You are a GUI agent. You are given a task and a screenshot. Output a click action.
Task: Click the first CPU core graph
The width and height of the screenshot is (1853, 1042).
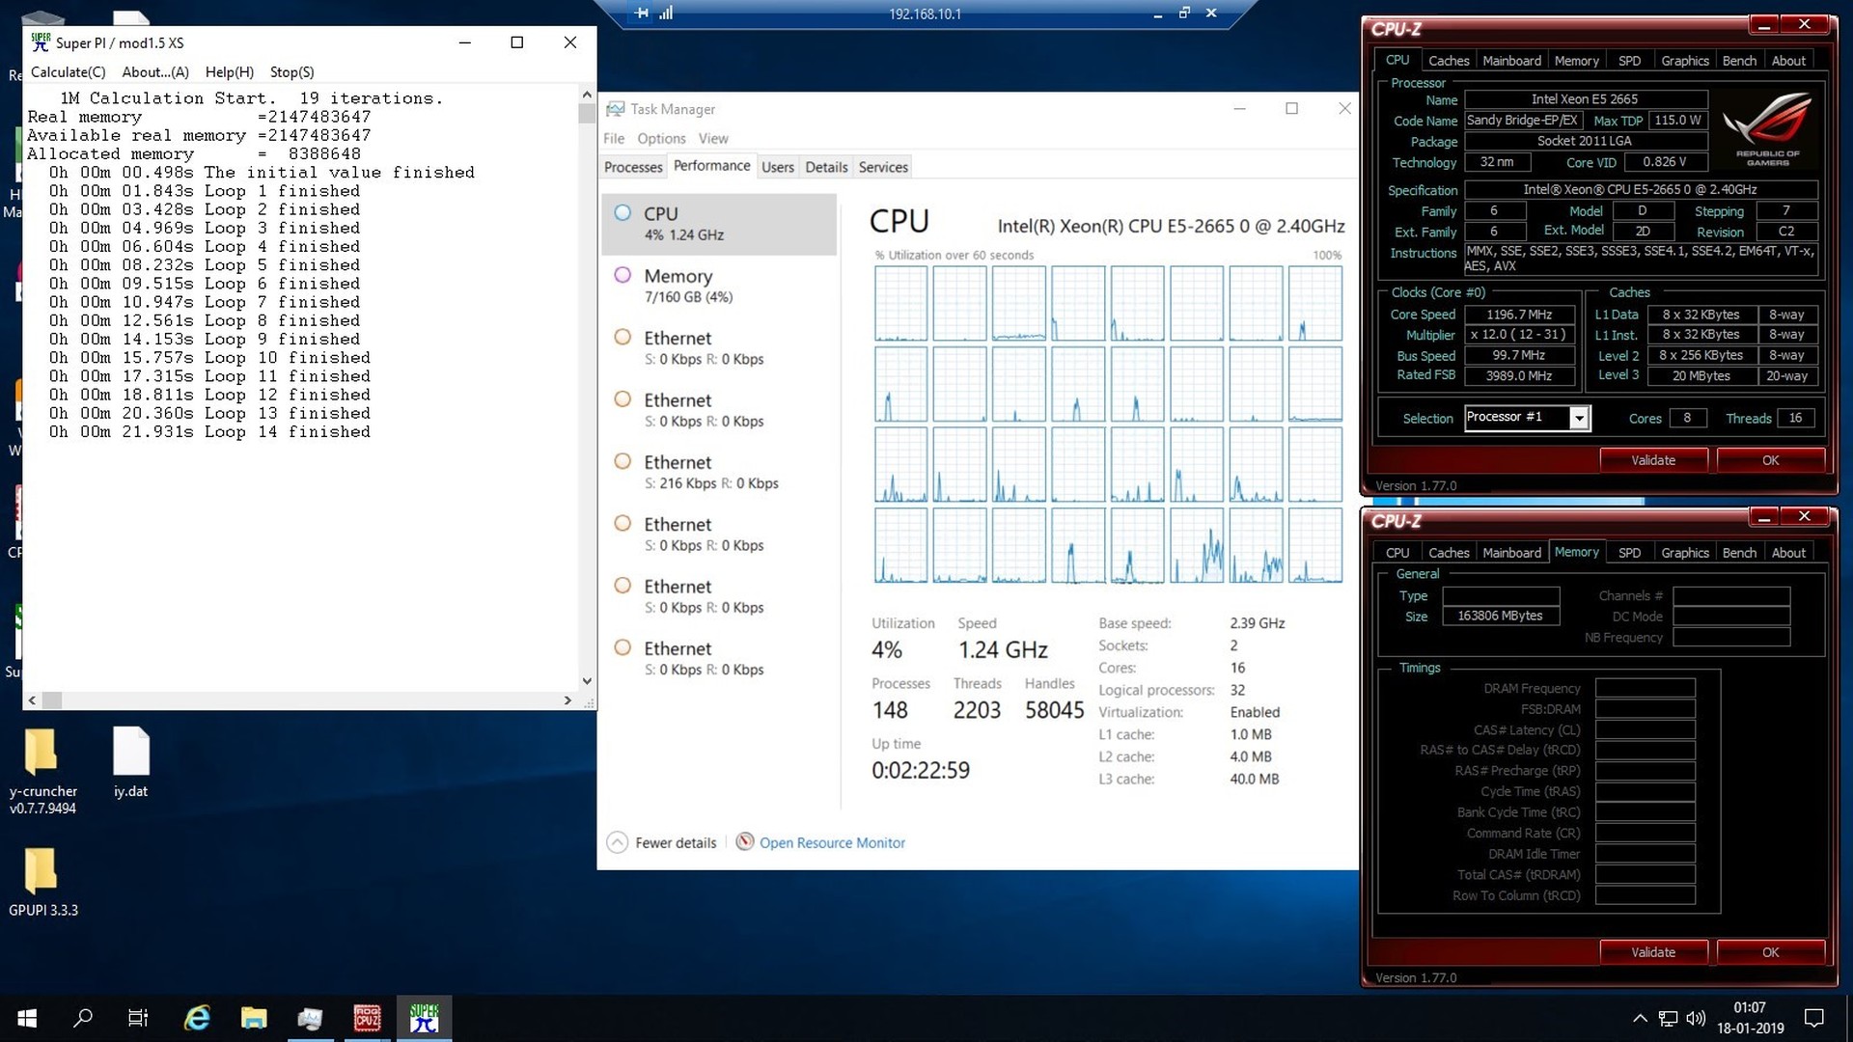(900, 303)
